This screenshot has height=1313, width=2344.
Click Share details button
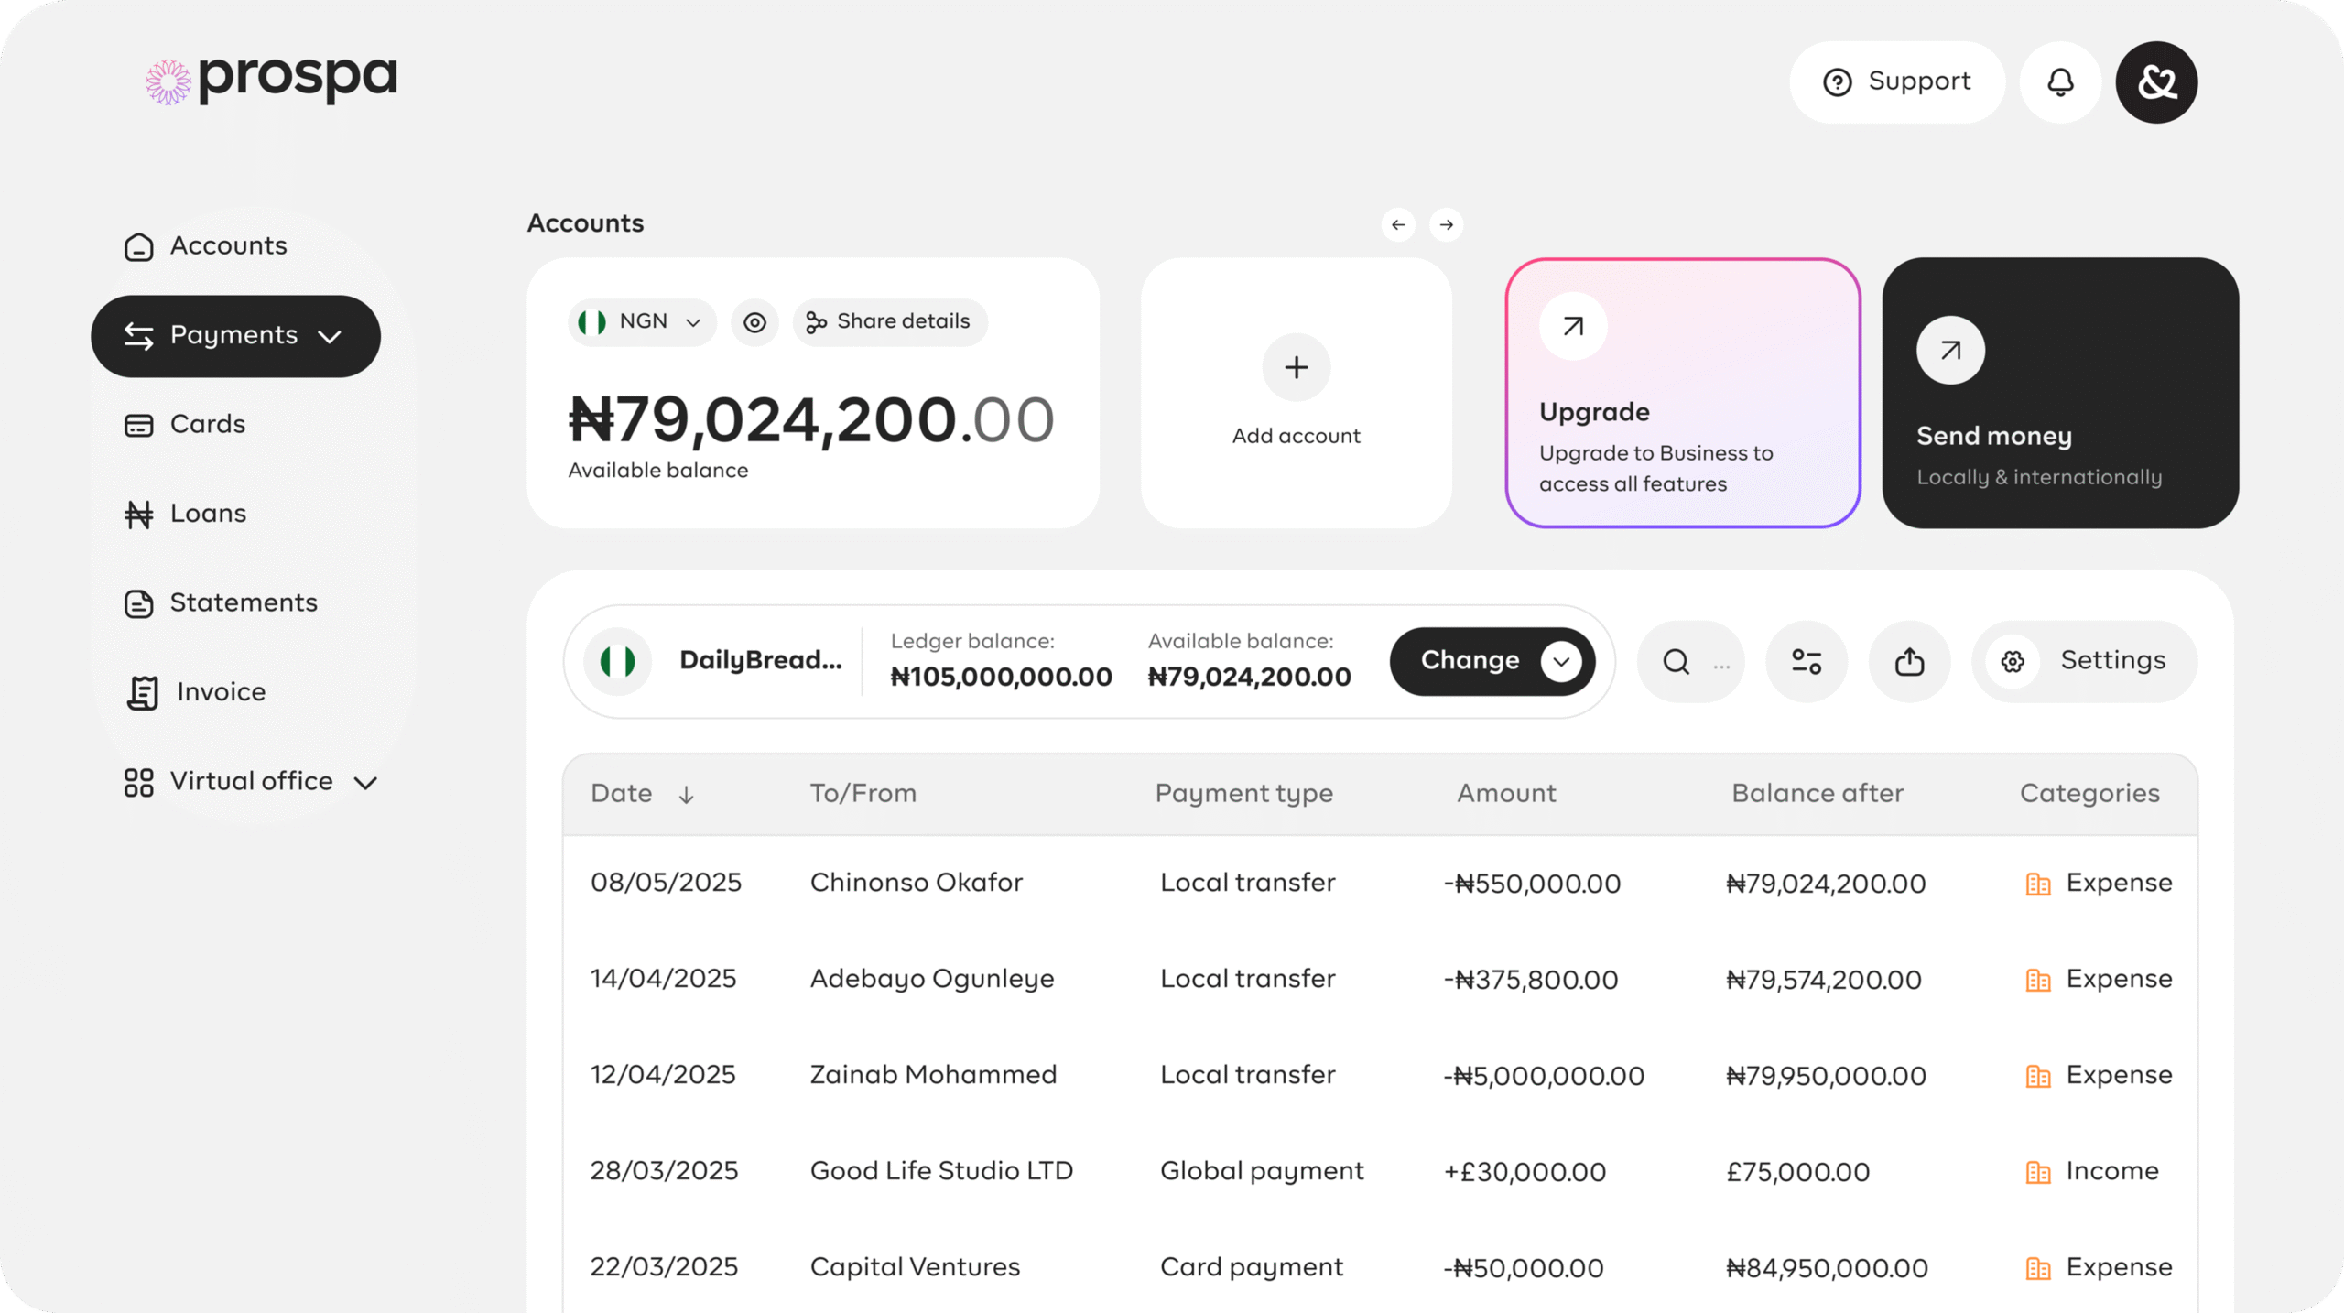click(x=889, y=322)
